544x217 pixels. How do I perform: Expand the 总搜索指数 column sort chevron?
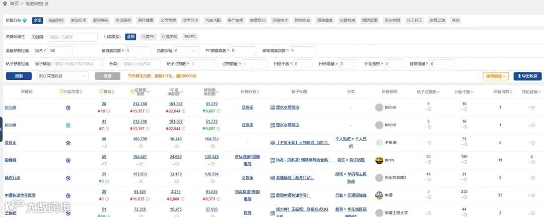149,92
